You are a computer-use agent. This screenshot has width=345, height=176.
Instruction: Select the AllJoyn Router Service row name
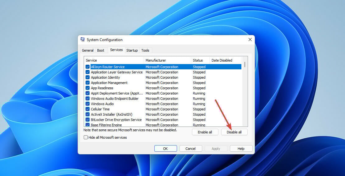coord(108,67)
